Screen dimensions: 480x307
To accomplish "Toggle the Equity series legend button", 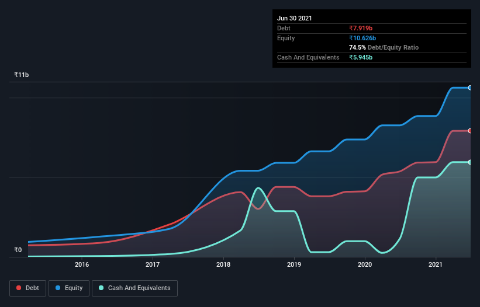I will coord(69,288).
